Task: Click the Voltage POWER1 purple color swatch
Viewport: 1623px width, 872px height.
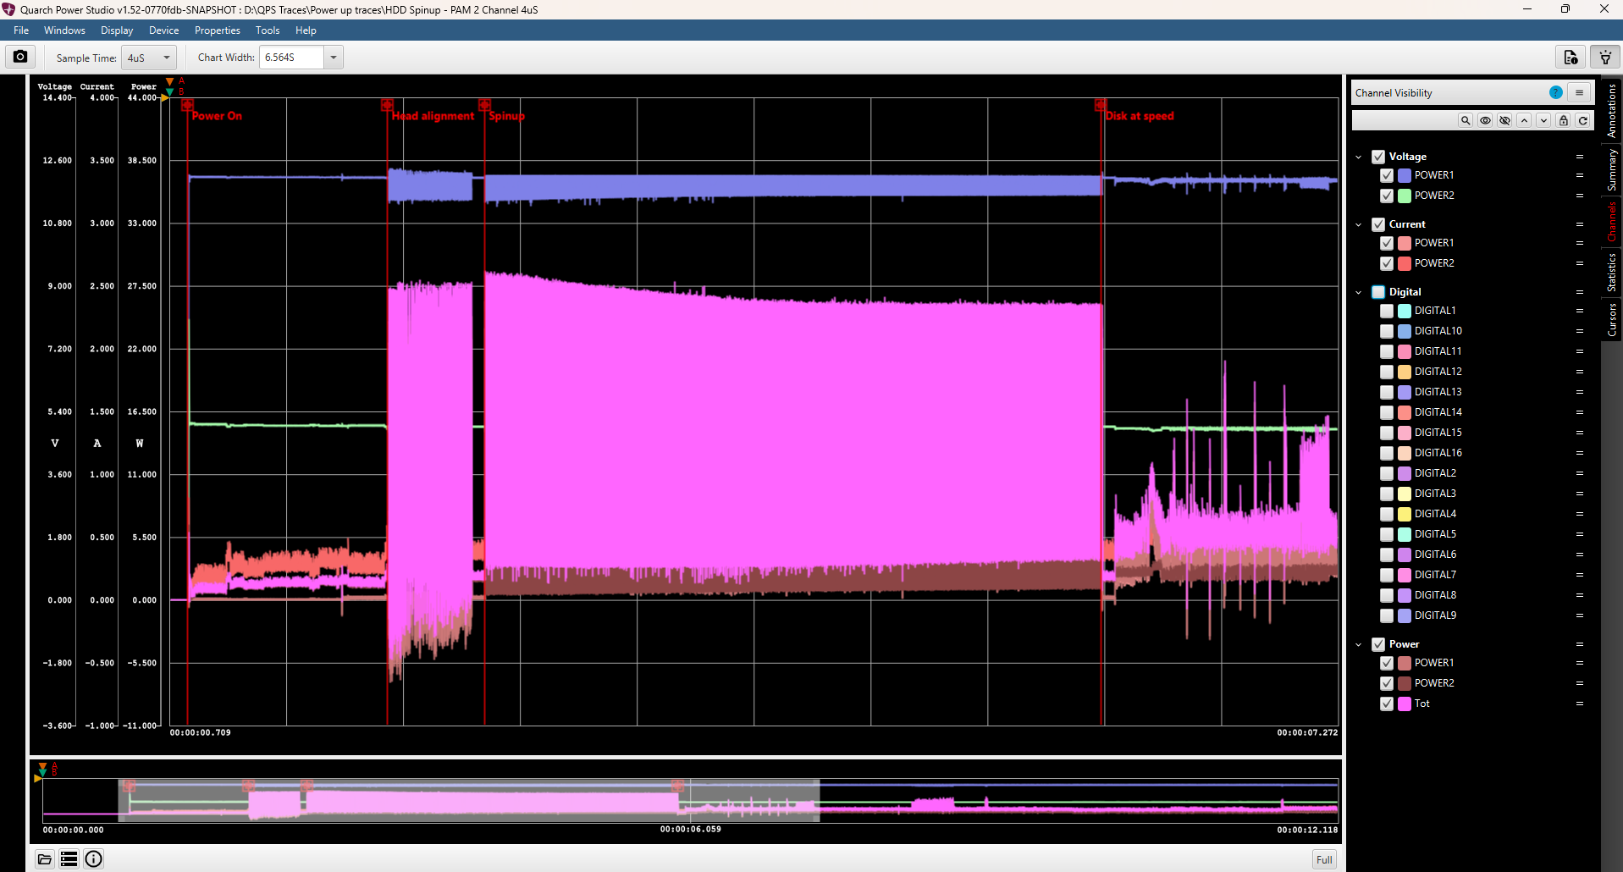Action: point(1405,175)
